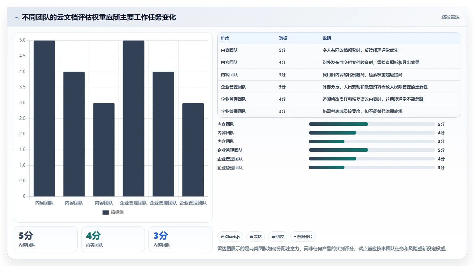
Task: Click the second 内容团队 bar at 4.0
Action: (x=74, y=134)
